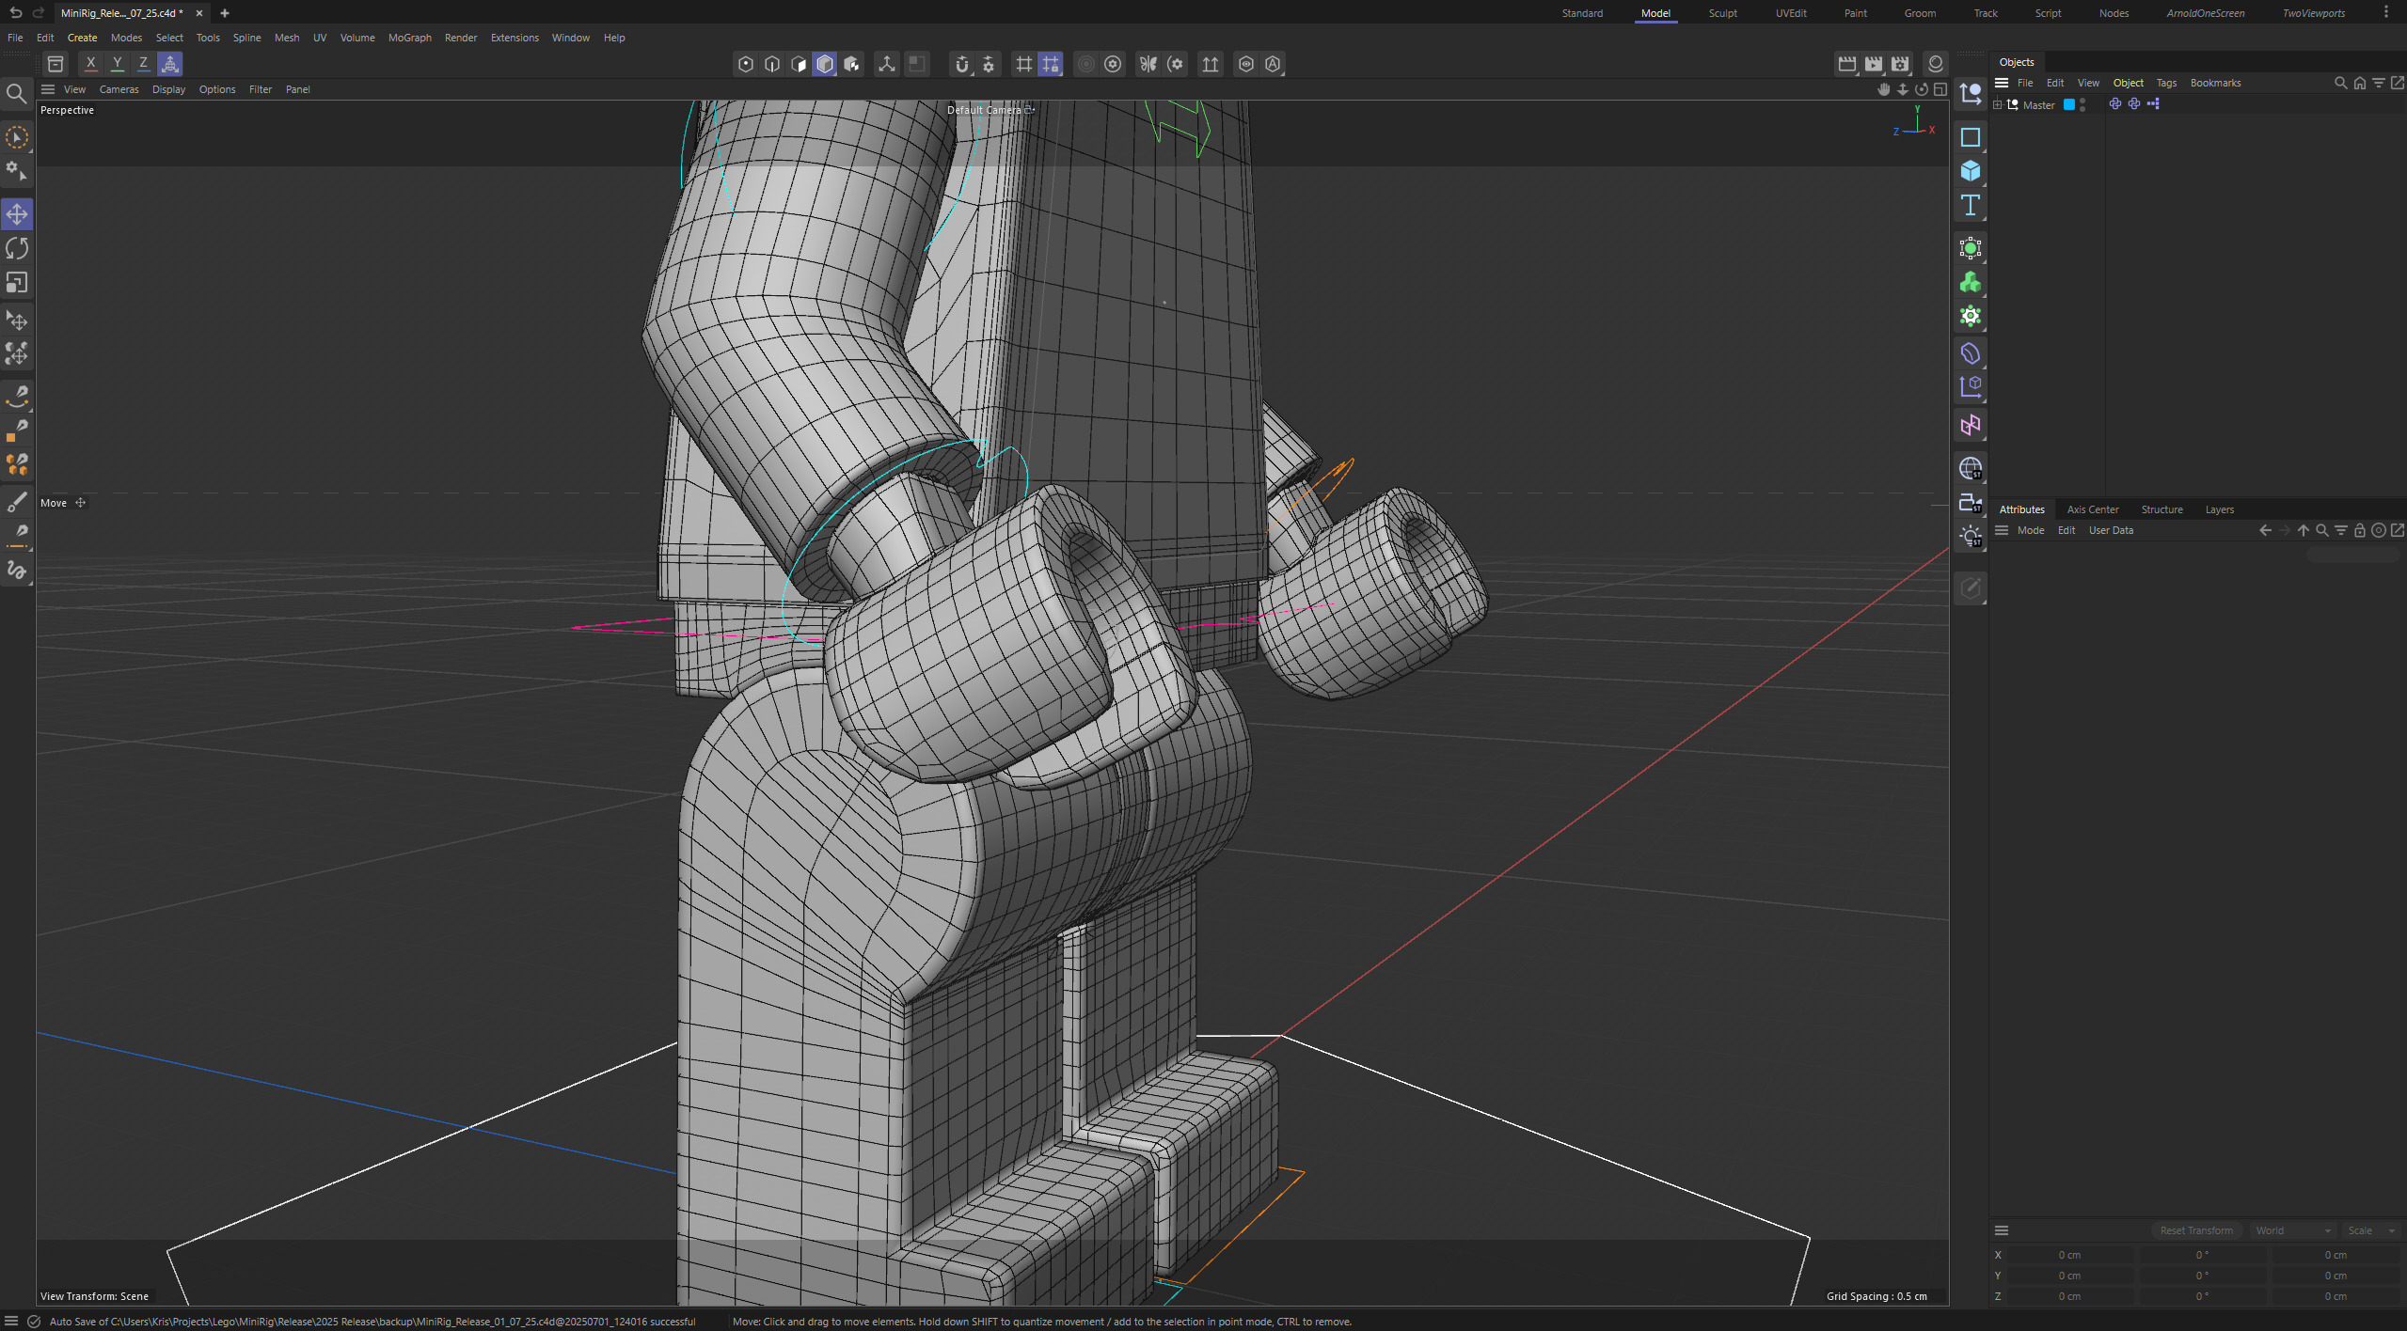The image size is (2407, 1331).
Task: Click the Enable Axis icon
Action: coord(886,64)
